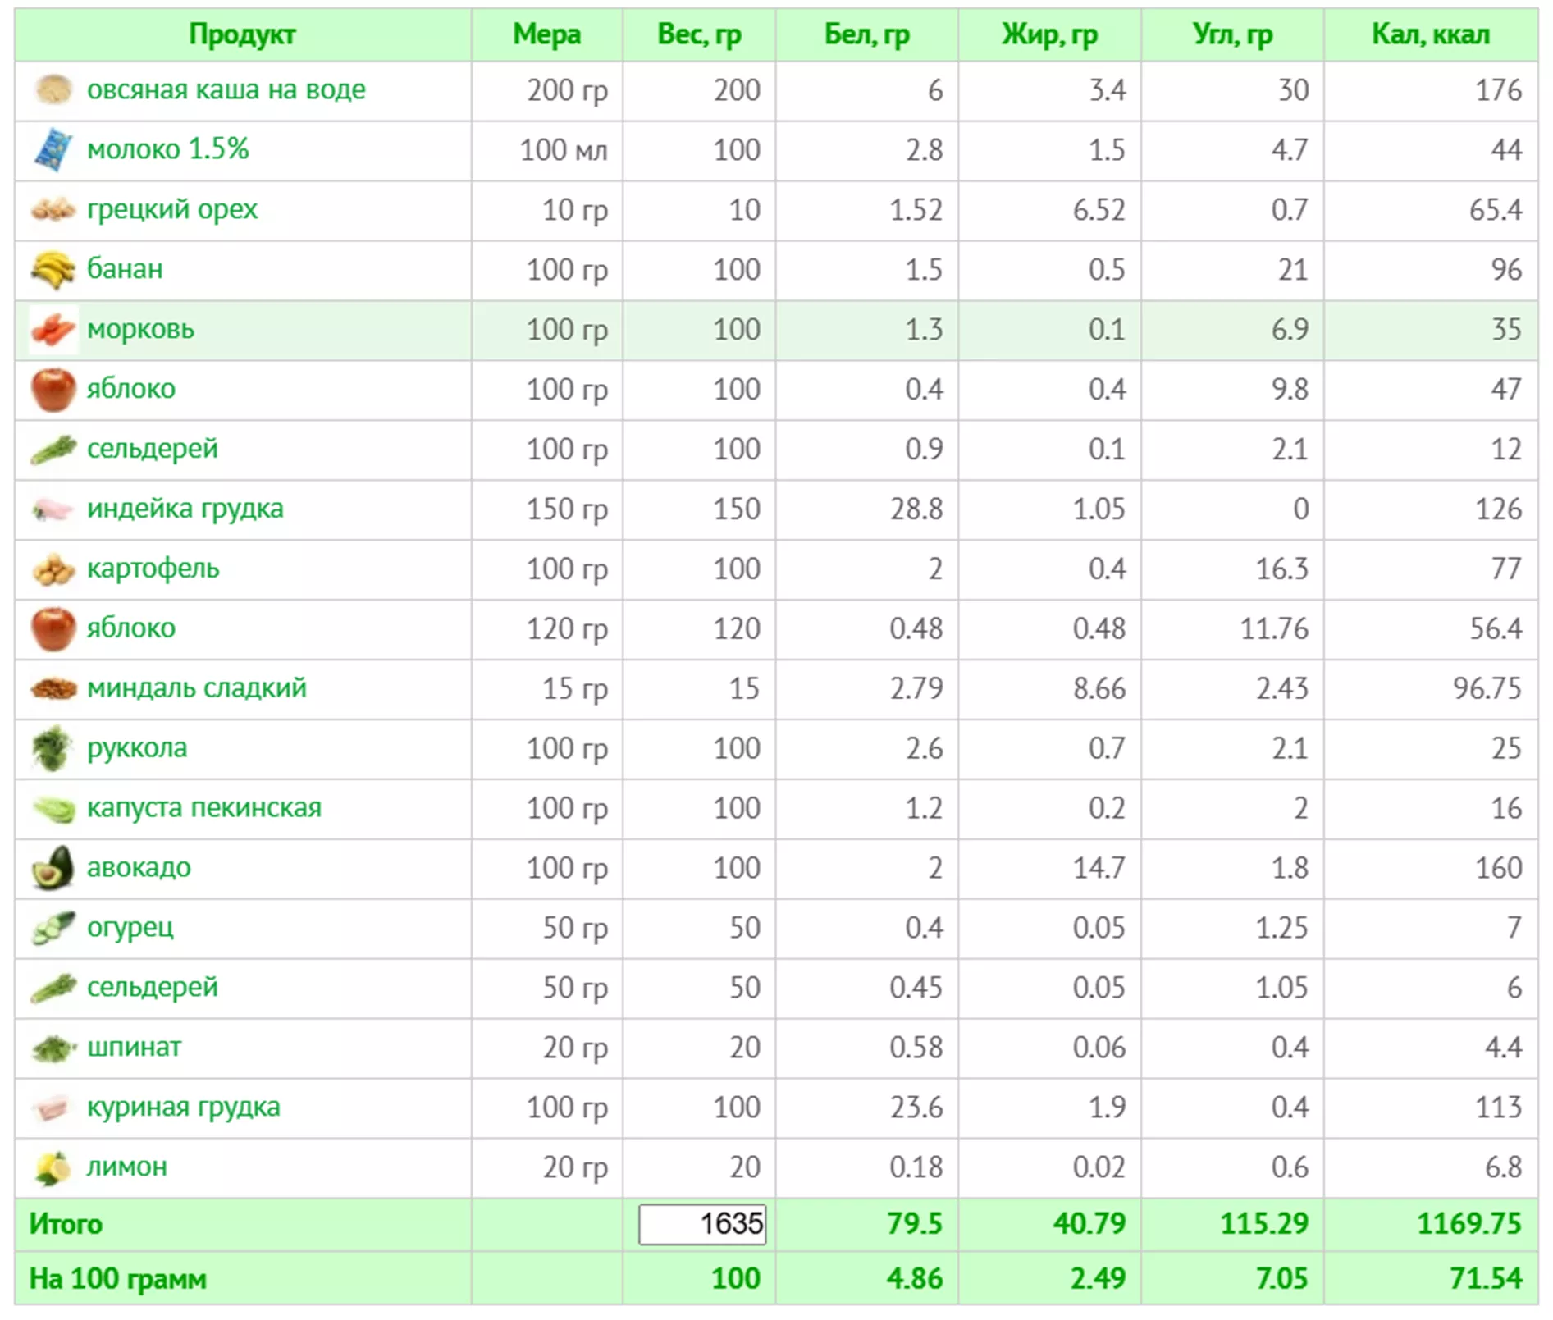Click the Бел, гр column header

click(866, 34)
